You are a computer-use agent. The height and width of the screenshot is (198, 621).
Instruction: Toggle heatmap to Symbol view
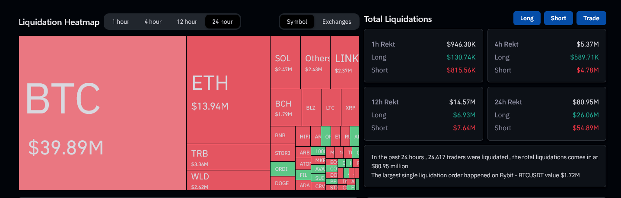(297, 22)
